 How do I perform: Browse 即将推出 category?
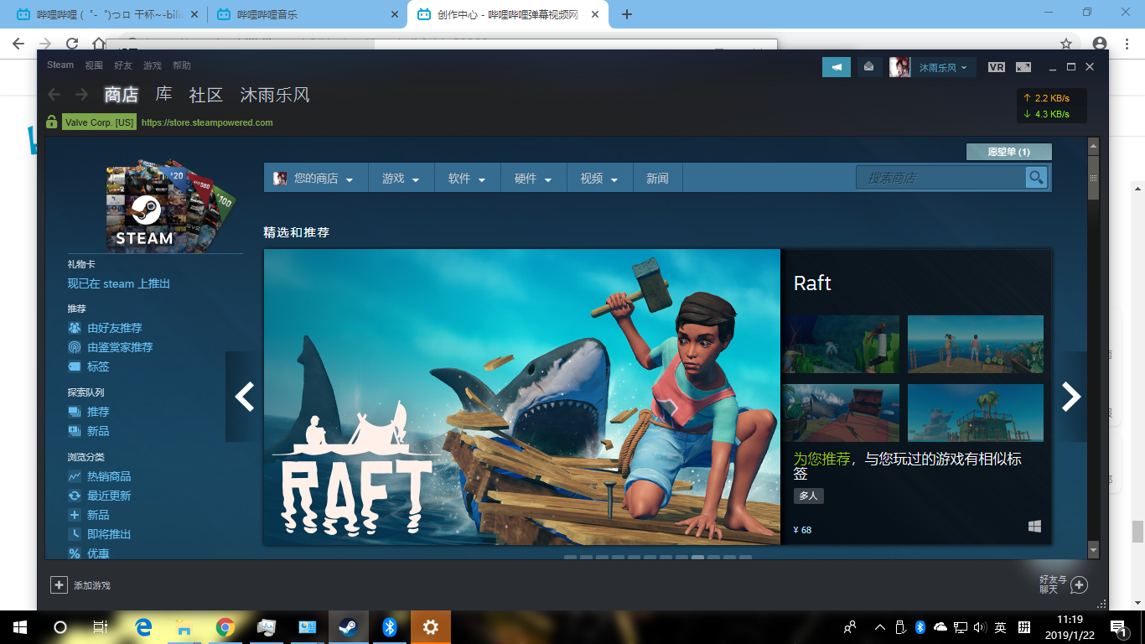pyautogui.click(x=100, y=534)
